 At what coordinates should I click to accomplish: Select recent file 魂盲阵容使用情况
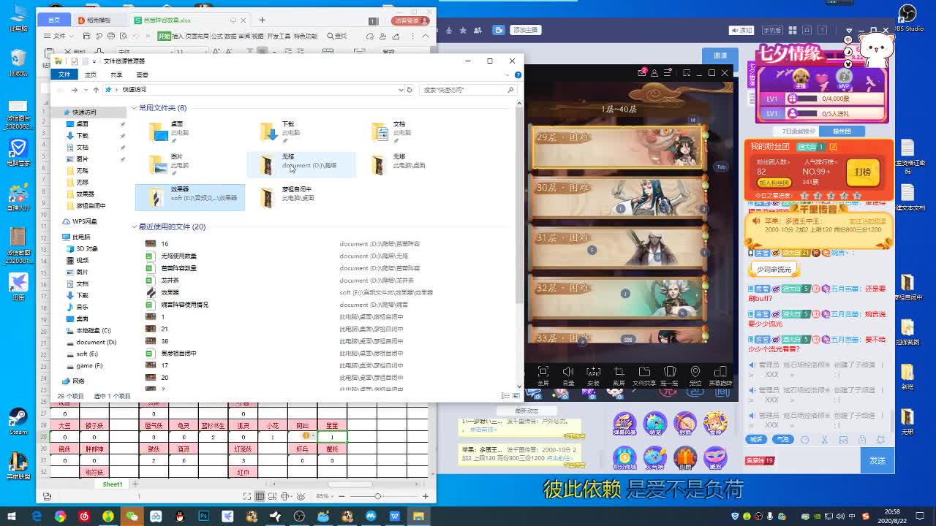184,305
